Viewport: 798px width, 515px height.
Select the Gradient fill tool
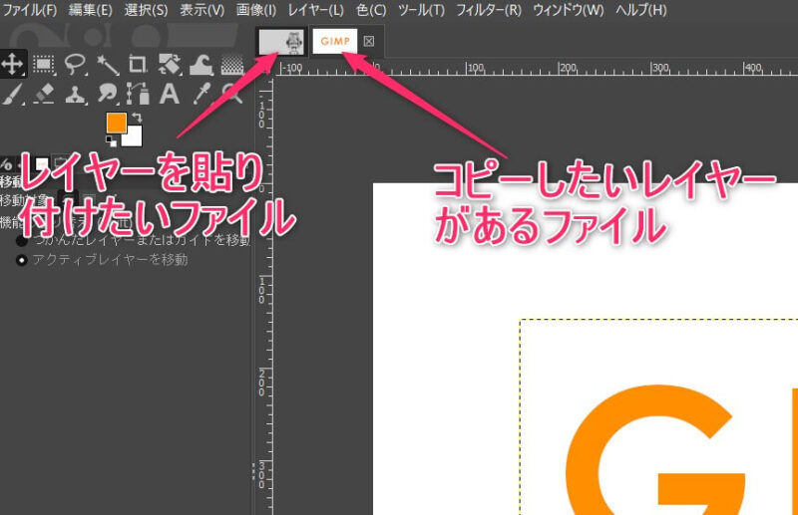[232, 65]
